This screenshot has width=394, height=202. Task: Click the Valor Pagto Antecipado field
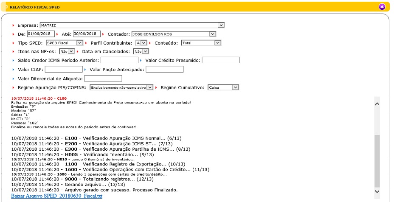(x=164, y=69)
